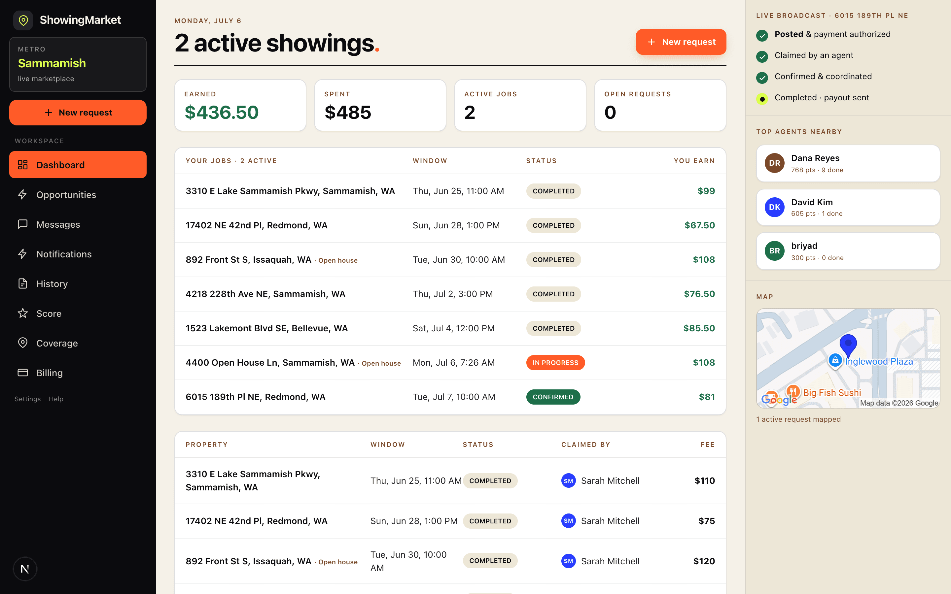Click the Coverage location pin icon

point(23,343)
